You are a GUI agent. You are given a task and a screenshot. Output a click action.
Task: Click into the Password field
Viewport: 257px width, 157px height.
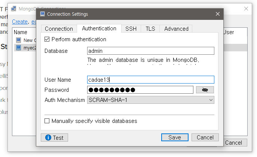(x=140, y=90)
